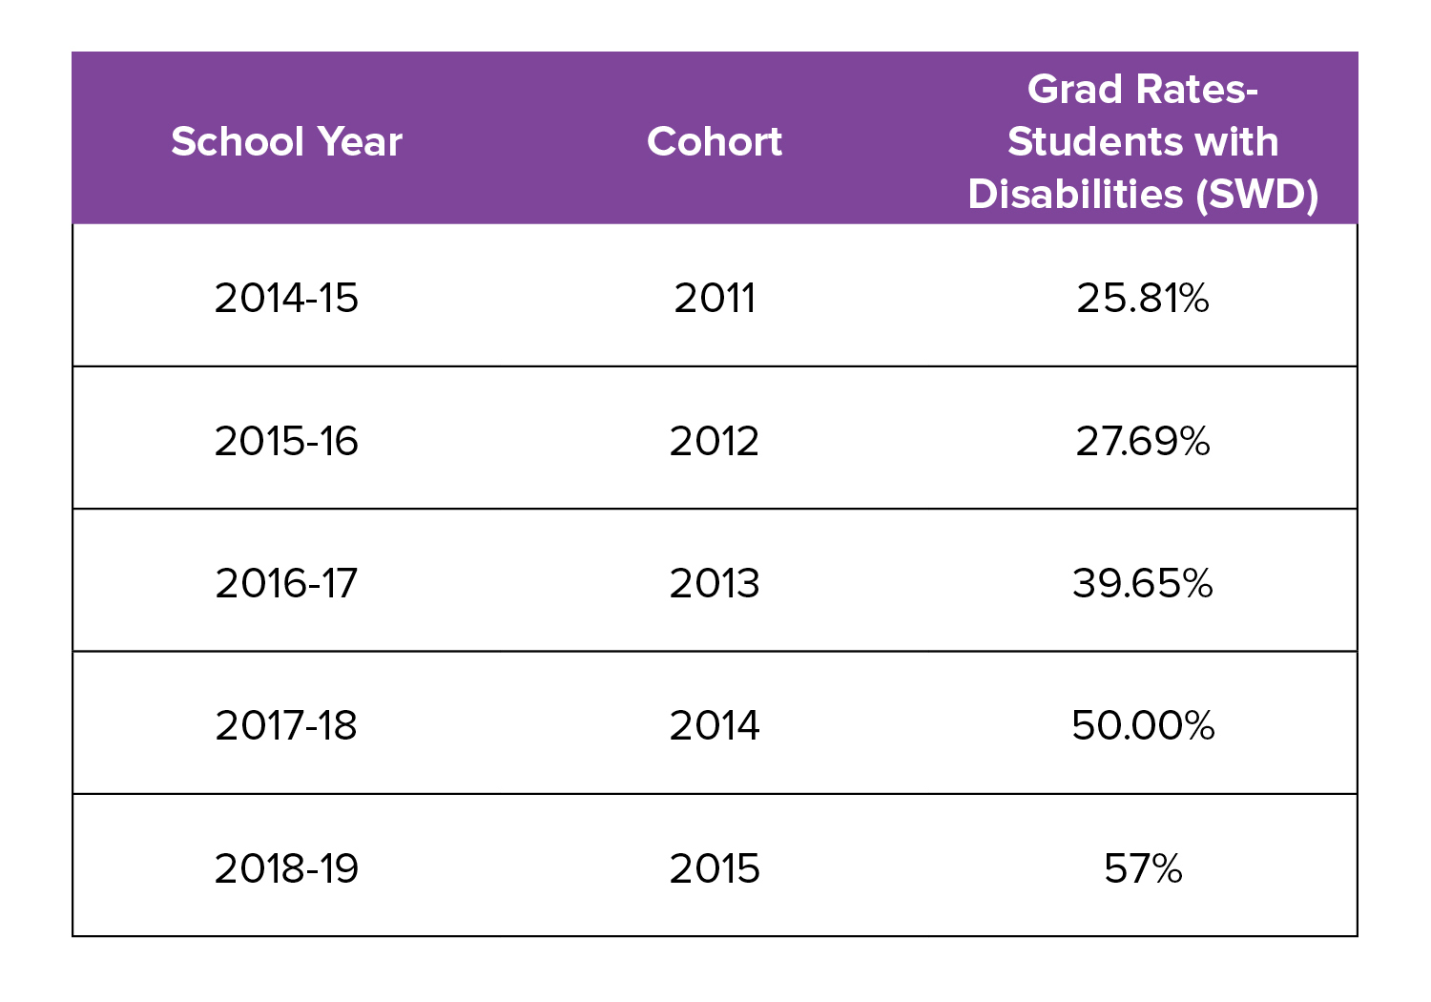Click the 2014 cohort cell

point(715,725)
